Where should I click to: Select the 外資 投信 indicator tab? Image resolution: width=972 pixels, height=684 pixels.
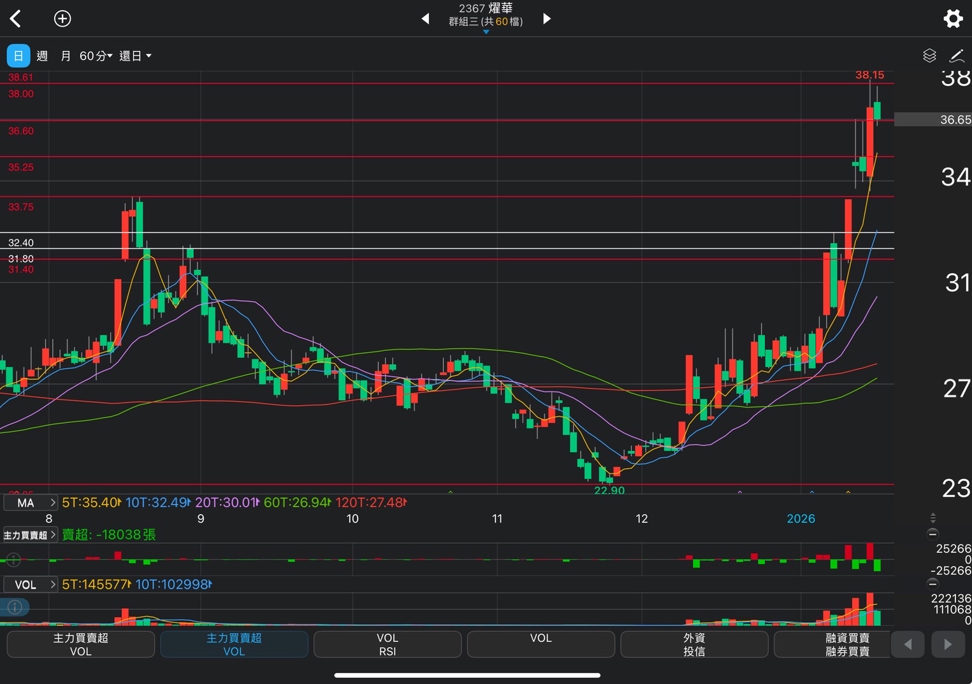click(693, 645)
